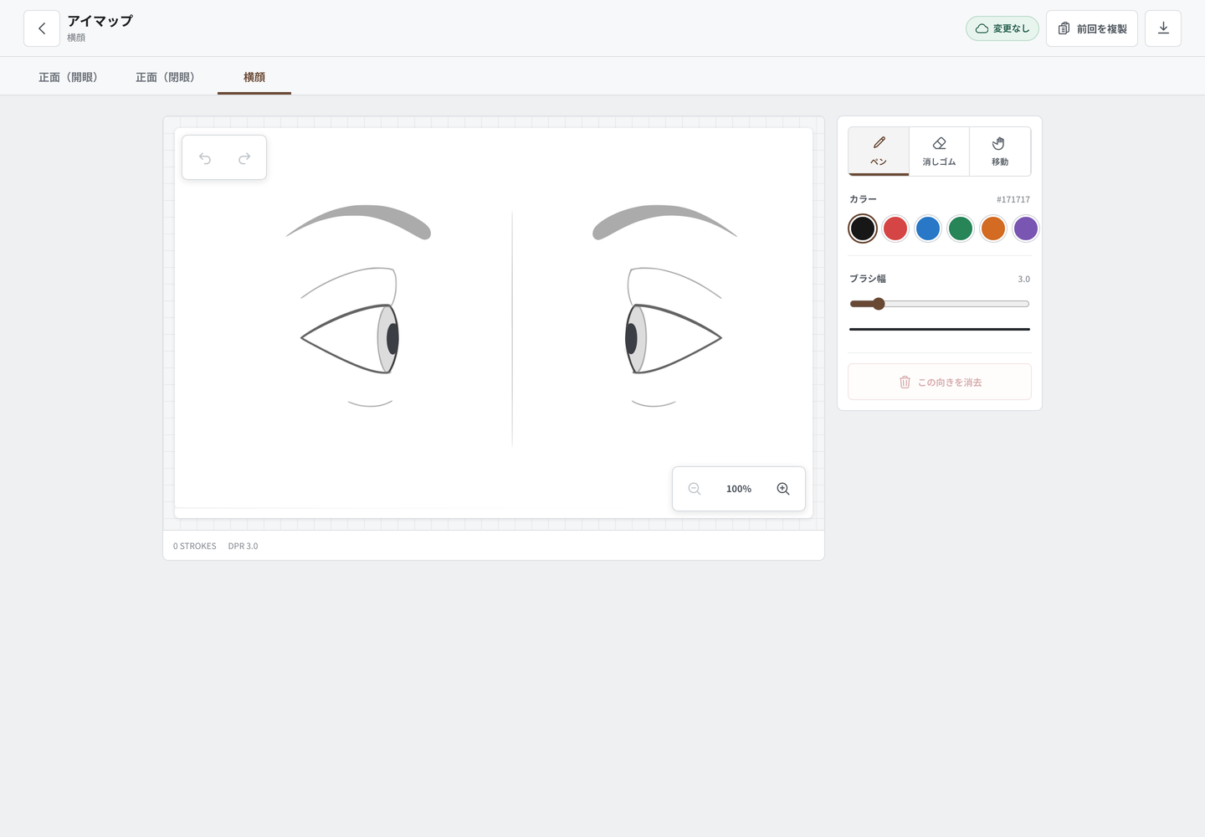Click the この向きを消去 button
The image size is (1205, 837).
[x=940, y=382]
